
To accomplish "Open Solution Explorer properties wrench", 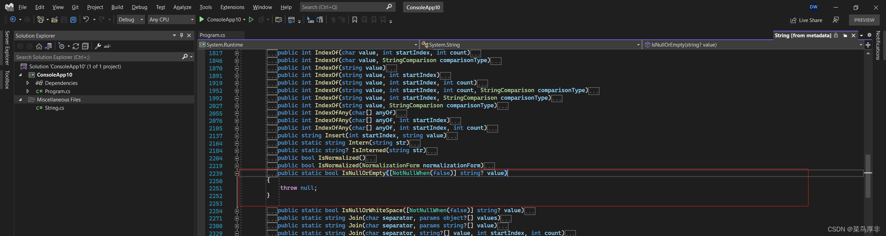I will pyautogui.click(x=98, y=46).
